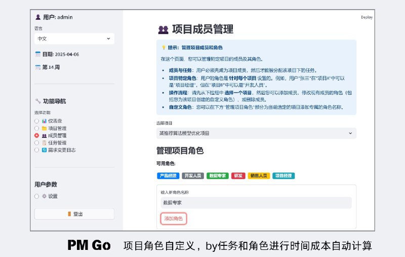The image size is (405, 257).
Task: Click the 日期: 2025-04-06 text
Action: pos(61,54)
